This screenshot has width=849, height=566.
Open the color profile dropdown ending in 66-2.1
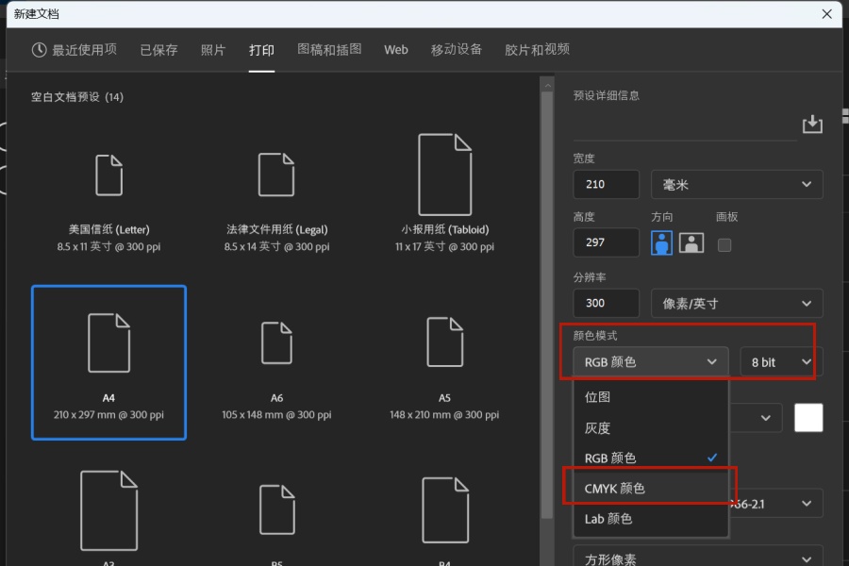(x=776, y=504)
